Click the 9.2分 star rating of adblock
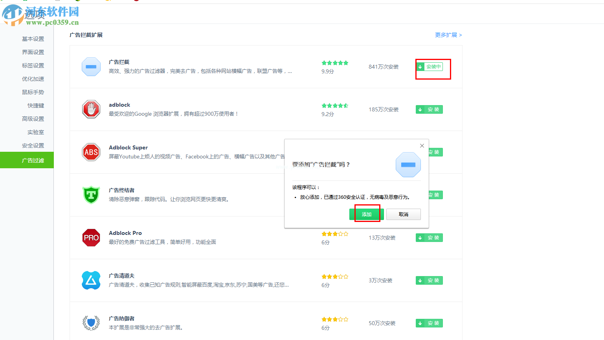604x340 pixels. tap(335, 105)
